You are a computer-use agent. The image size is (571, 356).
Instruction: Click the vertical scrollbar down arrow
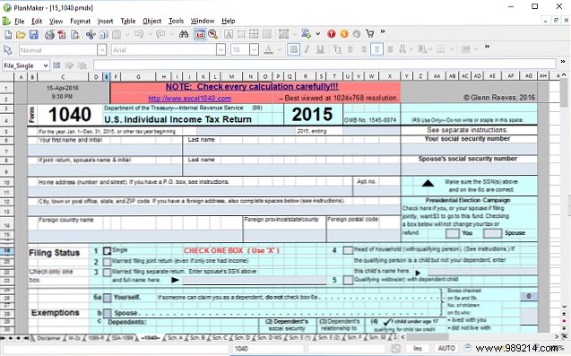tap(564, 307)
